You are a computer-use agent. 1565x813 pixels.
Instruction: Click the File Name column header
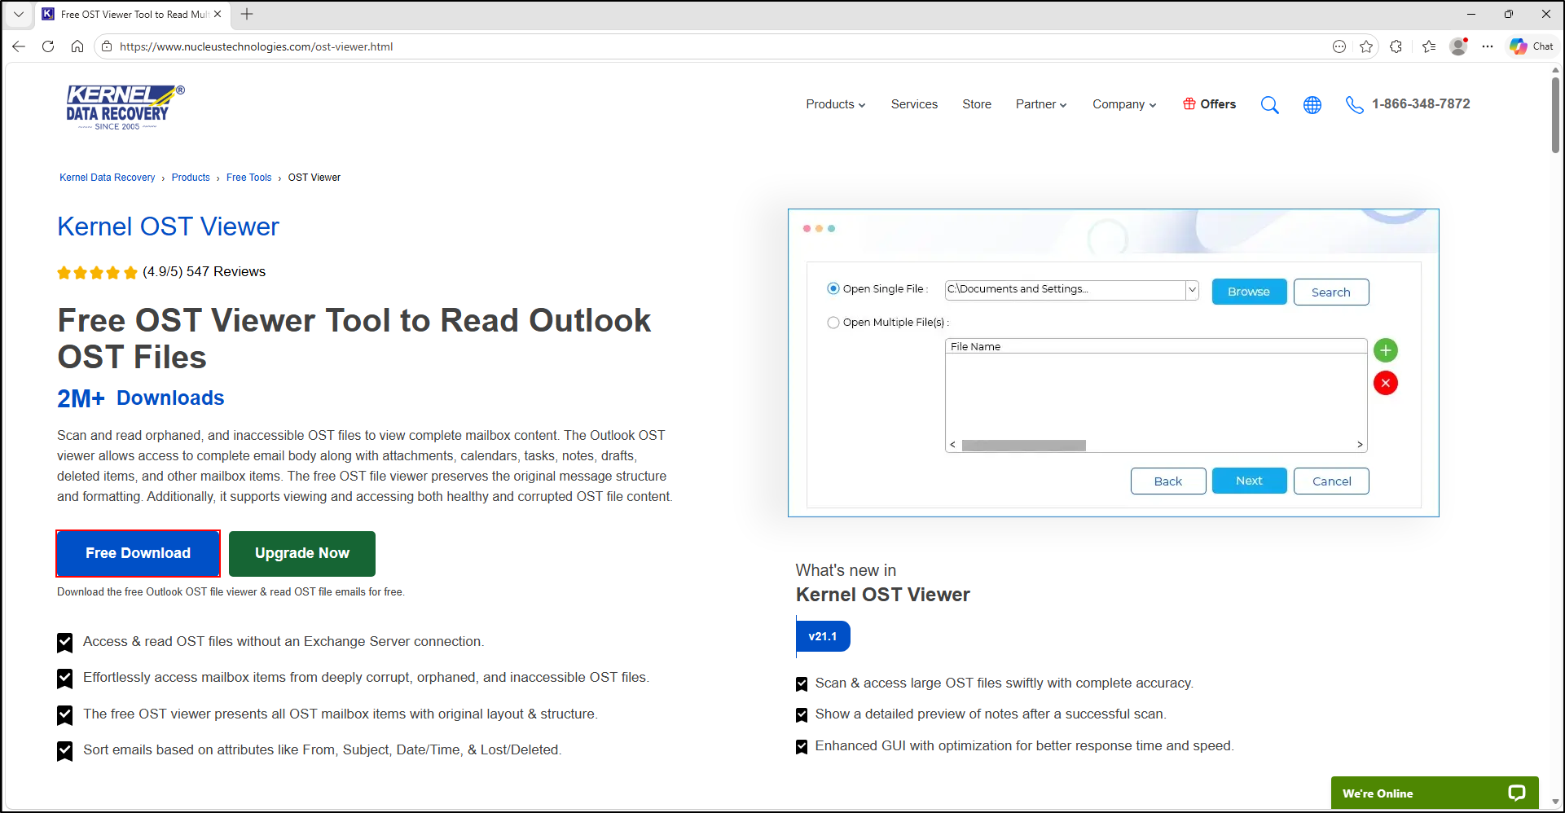click(1156, 346)
